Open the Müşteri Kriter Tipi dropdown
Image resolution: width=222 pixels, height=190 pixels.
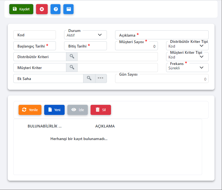coord(187,57)
